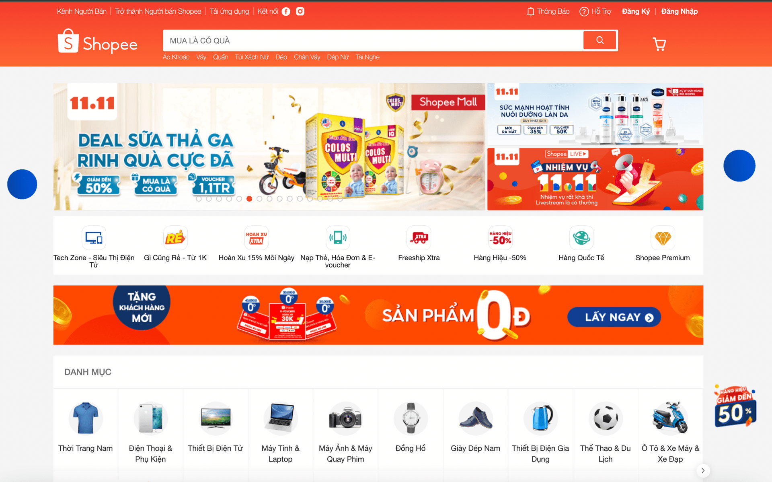Click Tải ứng dụng link
The image size is (772, 482).
tap(229, 12)
